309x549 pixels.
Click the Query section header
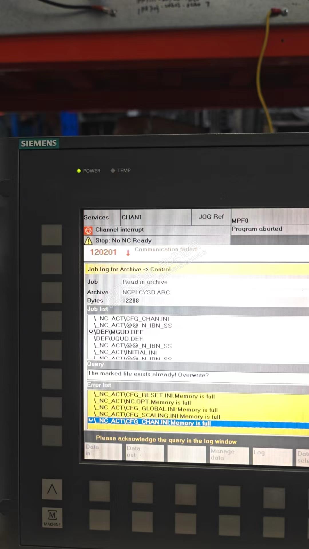tap(198, 365)
